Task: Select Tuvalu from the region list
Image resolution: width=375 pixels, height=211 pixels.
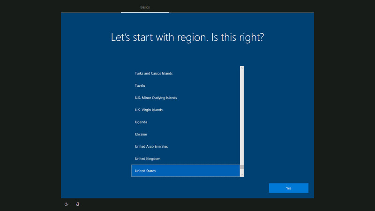Action: point(185,85)
